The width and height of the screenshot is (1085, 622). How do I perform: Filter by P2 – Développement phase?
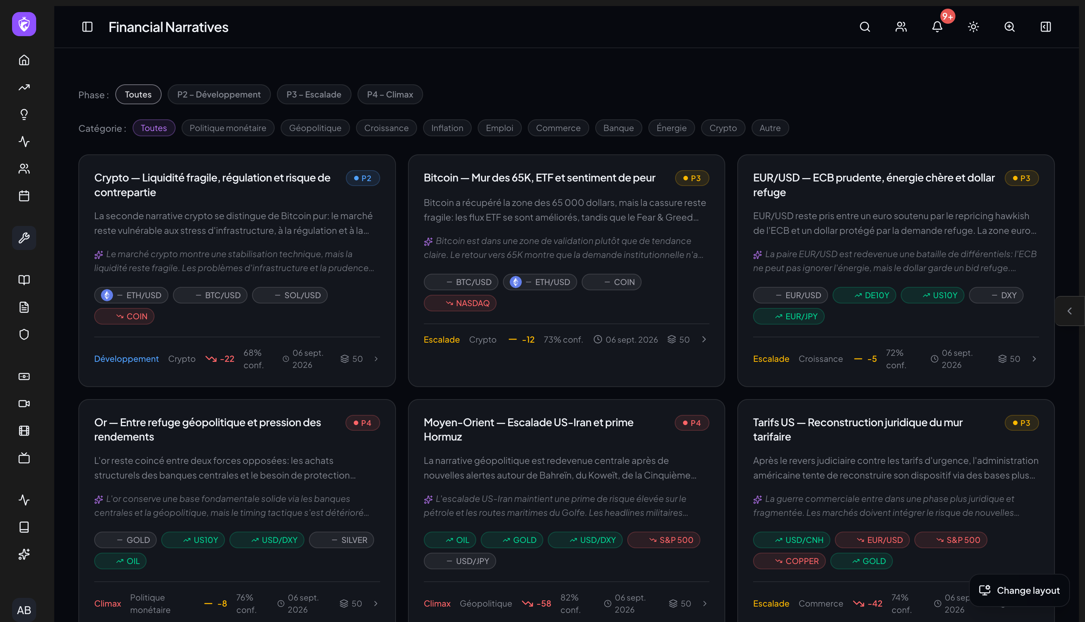(219, 95)
